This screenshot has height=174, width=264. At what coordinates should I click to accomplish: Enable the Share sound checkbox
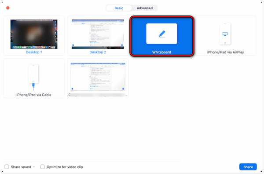7,167
